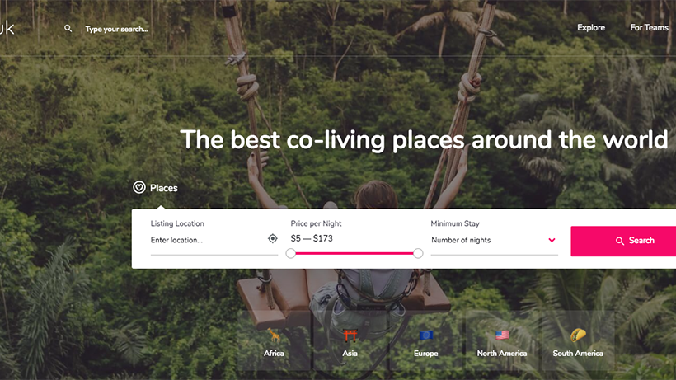Open the Explore menu item

point(591,27)
